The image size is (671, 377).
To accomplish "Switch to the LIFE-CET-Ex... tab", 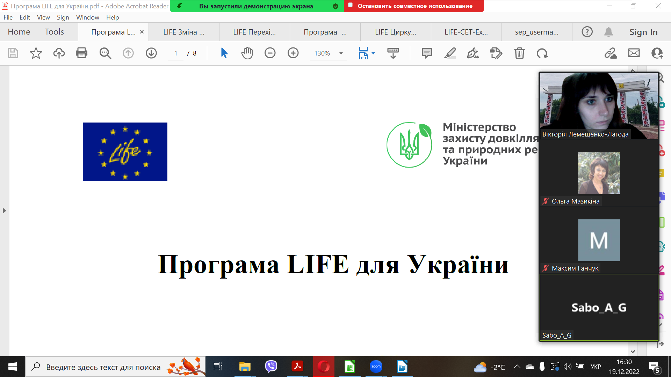I will click(x=466, y=32).
